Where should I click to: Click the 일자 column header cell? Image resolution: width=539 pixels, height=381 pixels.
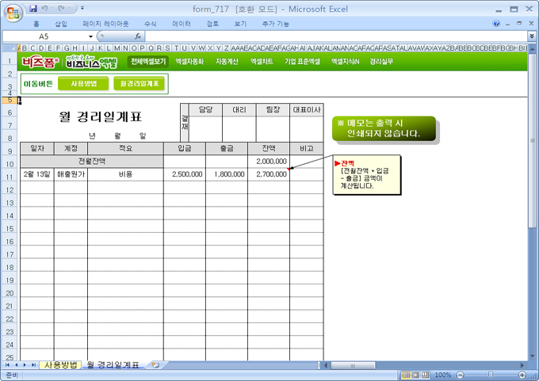pyautogui.click(x=37, y=148)
